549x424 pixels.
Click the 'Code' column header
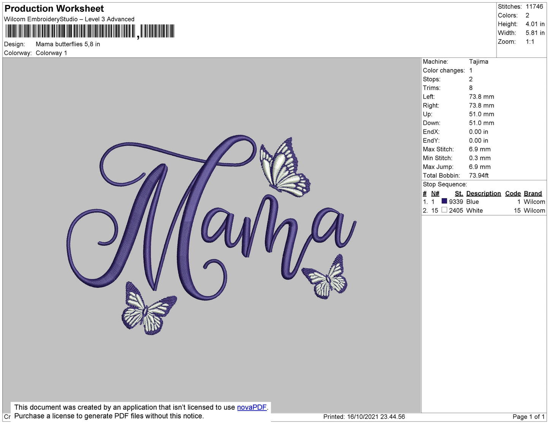(x=513, y=193)
